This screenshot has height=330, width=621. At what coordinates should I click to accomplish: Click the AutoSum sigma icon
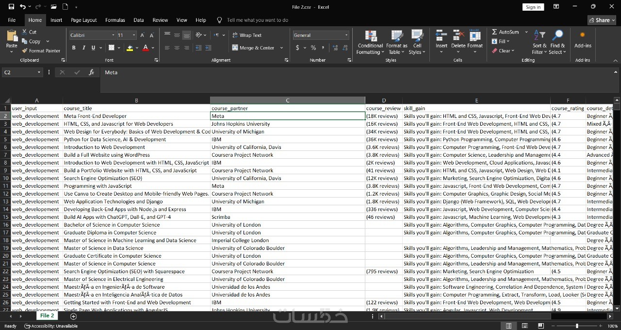[494, 32]
